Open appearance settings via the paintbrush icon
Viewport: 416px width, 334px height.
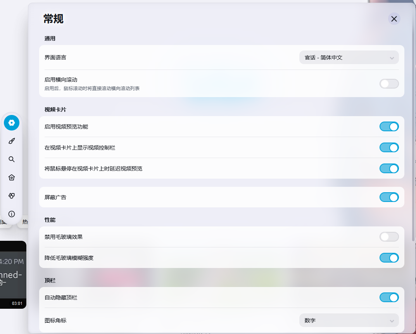(12, 141)
